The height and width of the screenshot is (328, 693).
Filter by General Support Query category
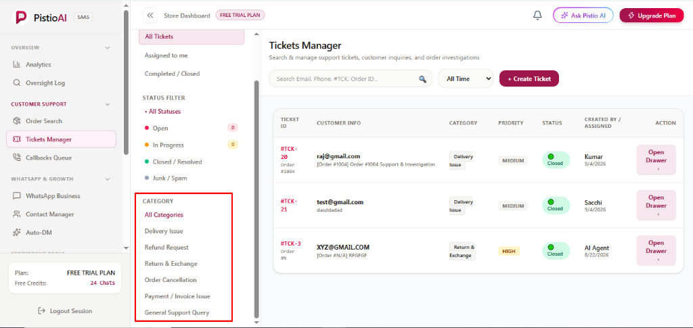click(x=177, y=312)
